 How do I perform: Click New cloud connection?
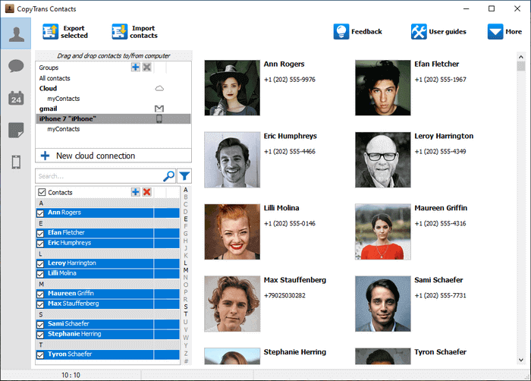(x=113, y=156)
